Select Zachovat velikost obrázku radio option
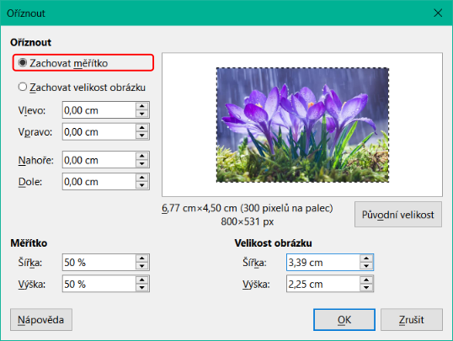453x341 pixels. pyautogui.click(x=82, y=88)
